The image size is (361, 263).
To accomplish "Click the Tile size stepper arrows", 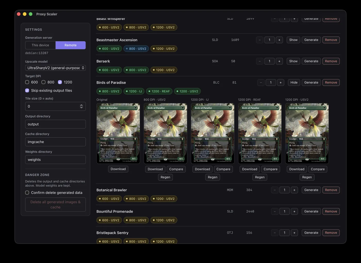I will pyautogui.click(x=81, y=106).
